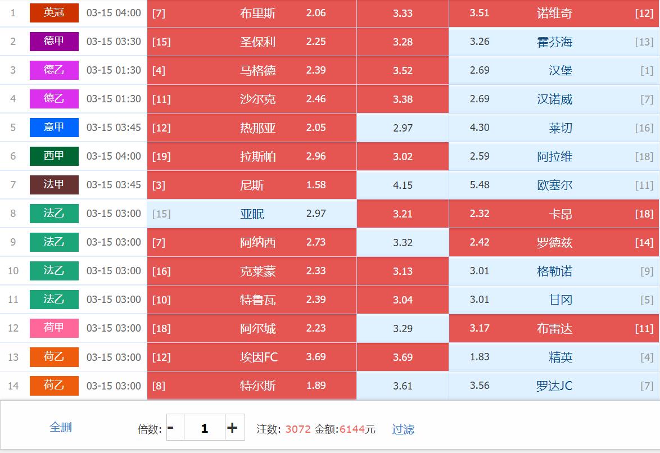Click the row number 14
Screen dimensions: 660x453
[x=13, y=386]
